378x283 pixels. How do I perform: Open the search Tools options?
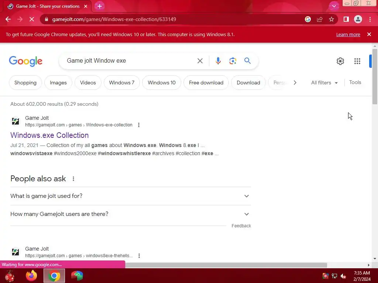click(x=355, y=82)
